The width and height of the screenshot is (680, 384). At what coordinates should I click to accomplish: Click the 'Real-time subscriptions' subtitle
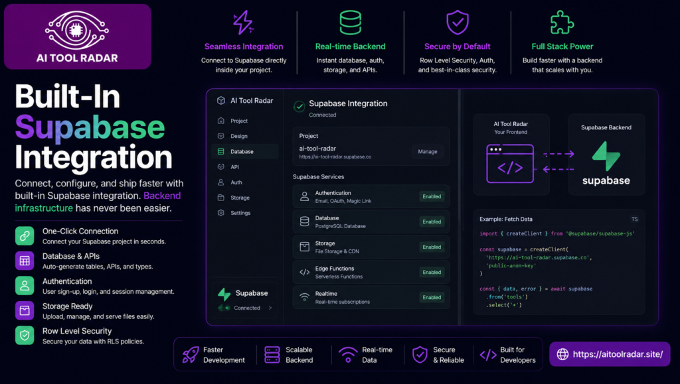click(343, 302)
